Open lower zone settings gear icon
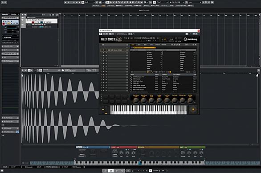 (x=84, y=167)
